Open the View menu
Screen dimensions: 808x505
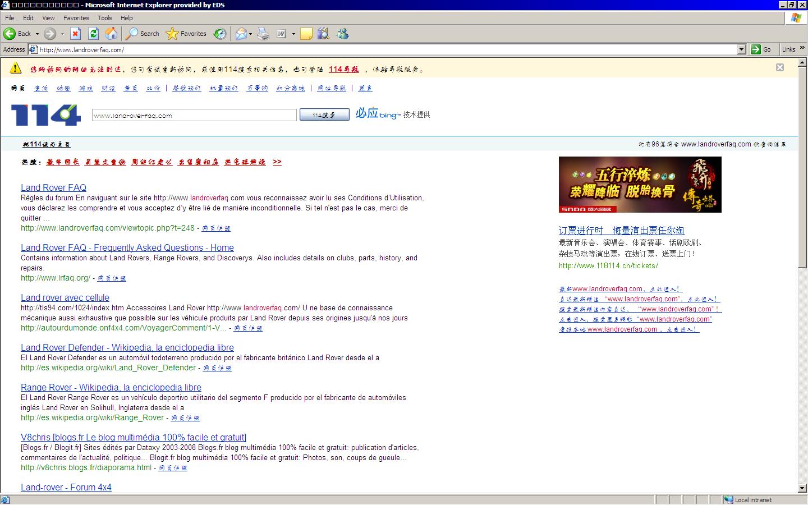click(49, 18)
